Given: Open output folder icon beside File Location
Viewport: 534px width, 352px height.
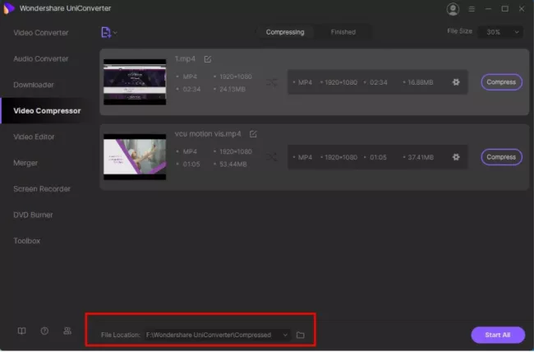Looking at the screenshot, I should 301,335.
